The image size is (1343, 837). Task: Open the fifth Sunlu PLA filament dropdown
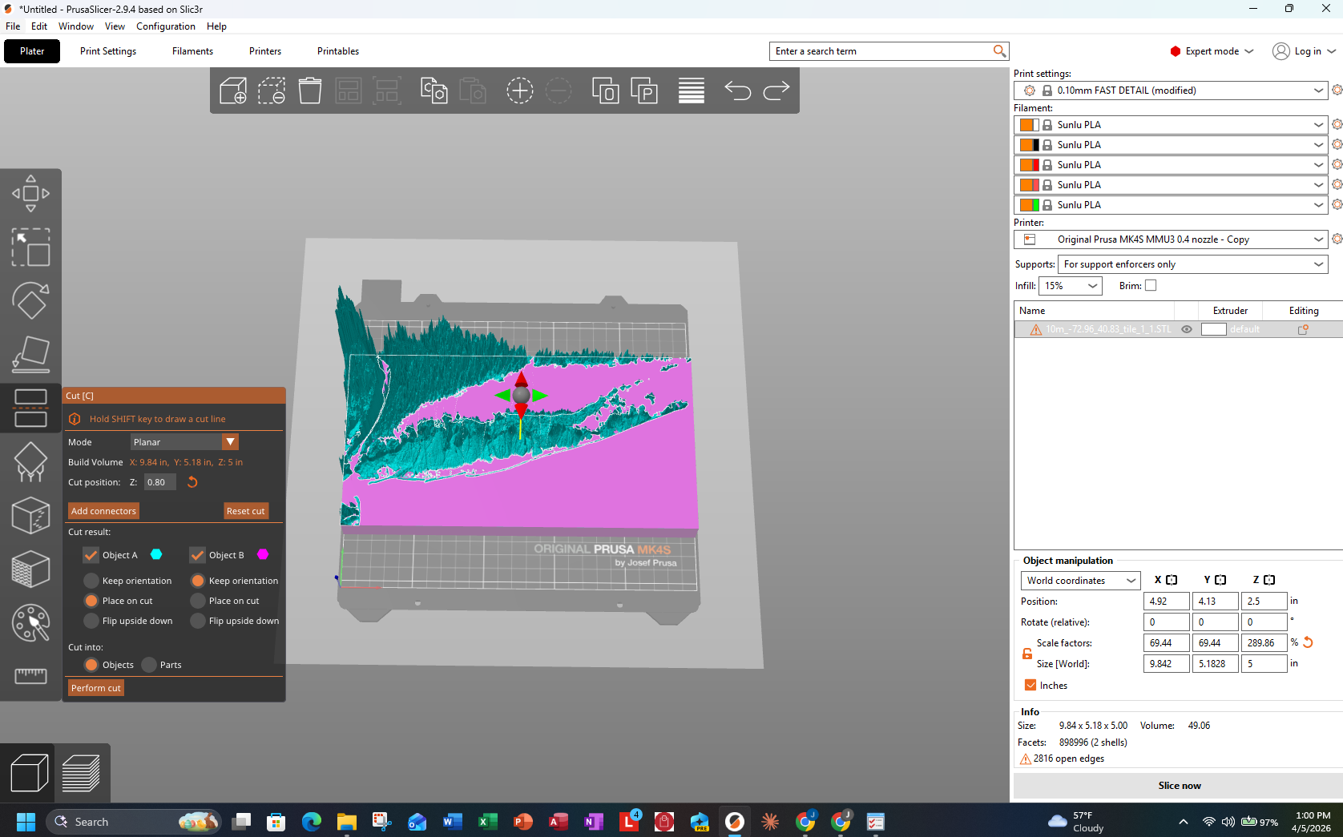pyautogui.click(x=1171, y=205)
